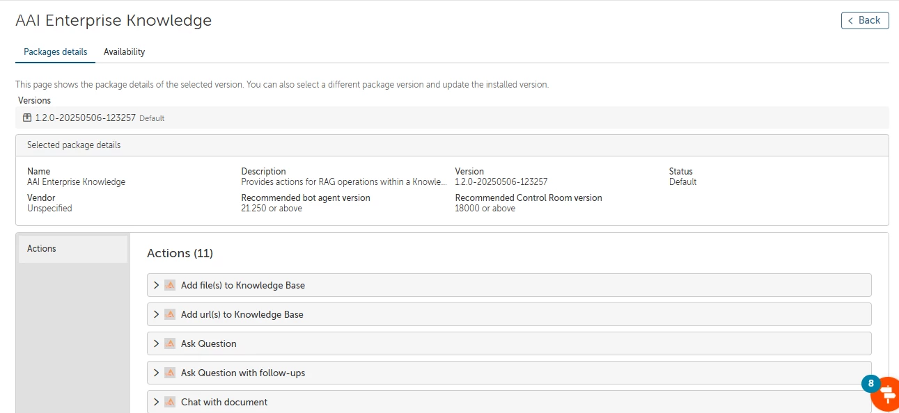Click the AAI Enterprise Knowledge page title

click(114, 21)
